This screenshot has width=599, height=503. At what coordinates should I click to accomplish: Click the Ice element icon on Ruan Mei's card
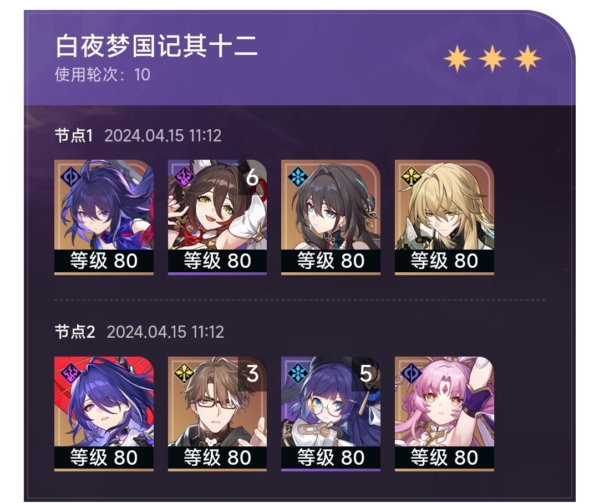click(x=298, y=177)
